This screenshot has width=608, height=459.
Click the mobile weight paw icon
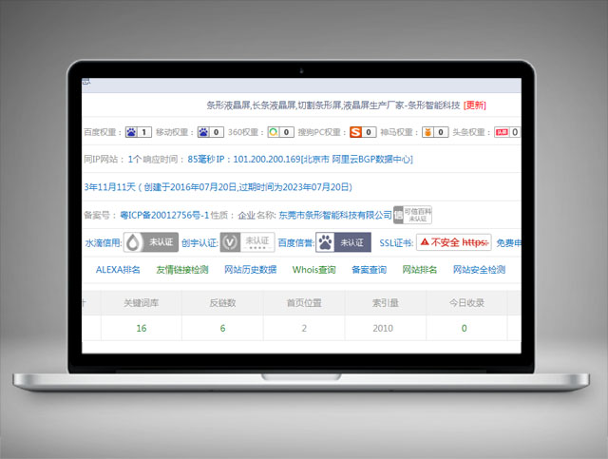pos(203,132)
